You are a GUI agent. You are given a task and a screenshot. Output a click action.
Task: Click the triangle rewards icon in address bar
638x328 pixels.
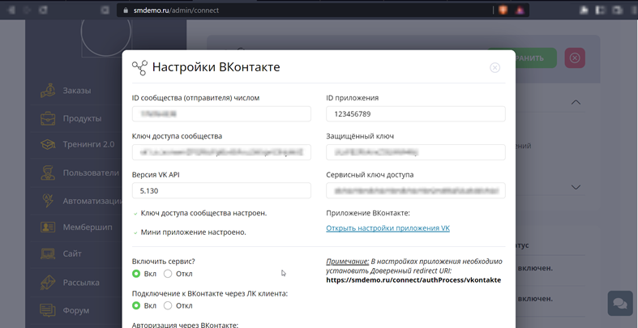519,11
